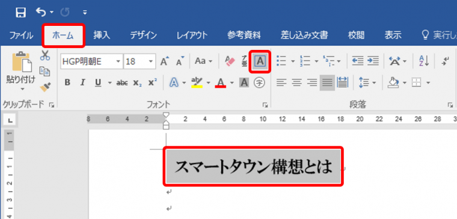Apply yellow text highlight color

pos(197,83)
